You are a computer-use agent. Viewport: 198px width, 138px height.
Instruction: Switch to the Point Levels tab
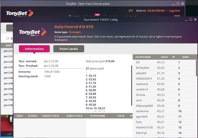pos(69,49)
